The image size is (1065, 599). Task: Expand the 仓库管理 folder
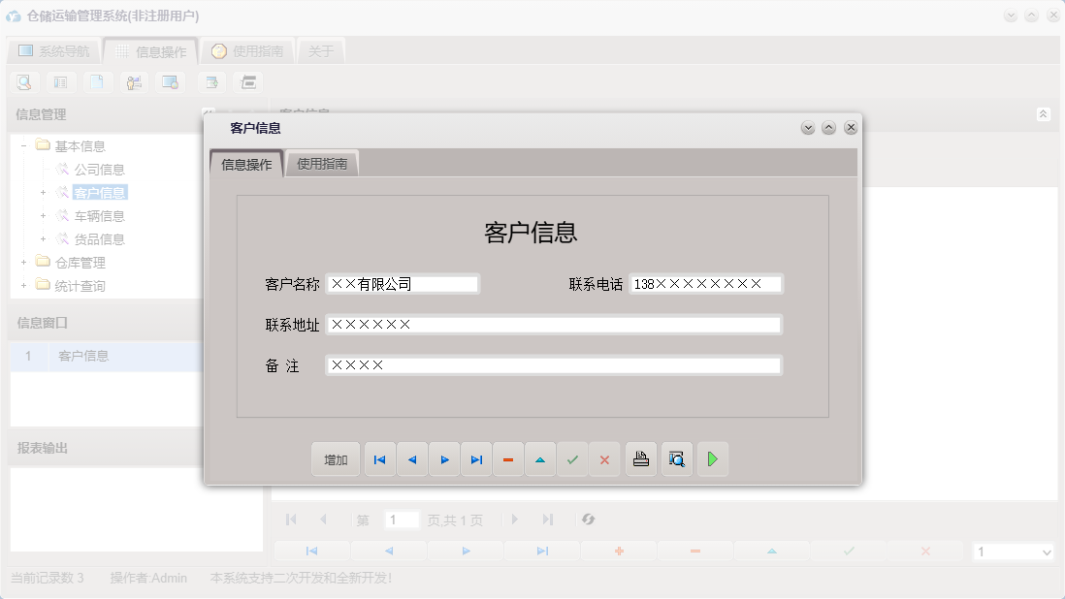coord(21,262)
